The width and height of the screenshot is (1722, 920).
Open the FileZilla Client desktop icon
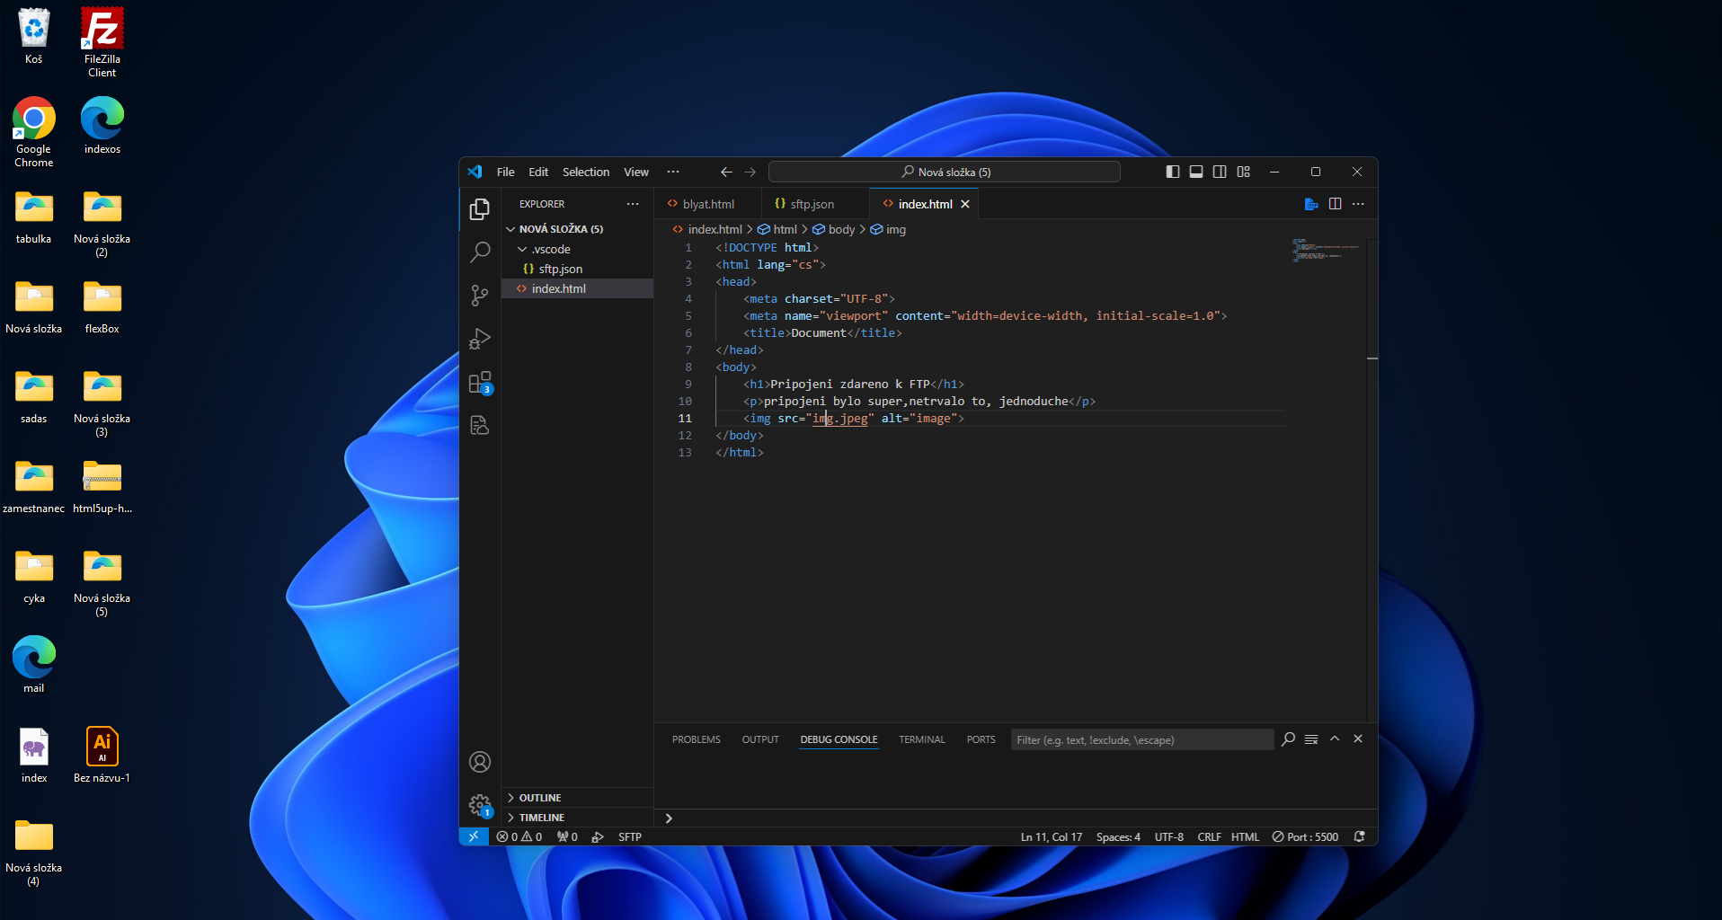click(x=102, y=42)
